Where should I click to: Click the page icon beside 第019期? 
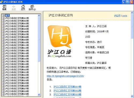click(3, 67)
